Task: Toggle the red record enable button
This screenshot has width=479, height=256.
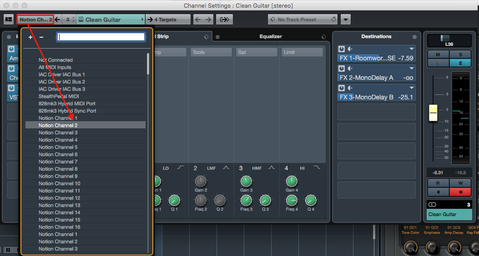Action: click(x=461, y=192)
